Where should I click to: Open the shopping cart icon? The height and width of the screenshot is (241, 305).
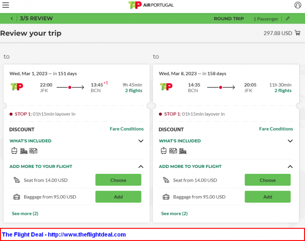[x=298, y=33]
